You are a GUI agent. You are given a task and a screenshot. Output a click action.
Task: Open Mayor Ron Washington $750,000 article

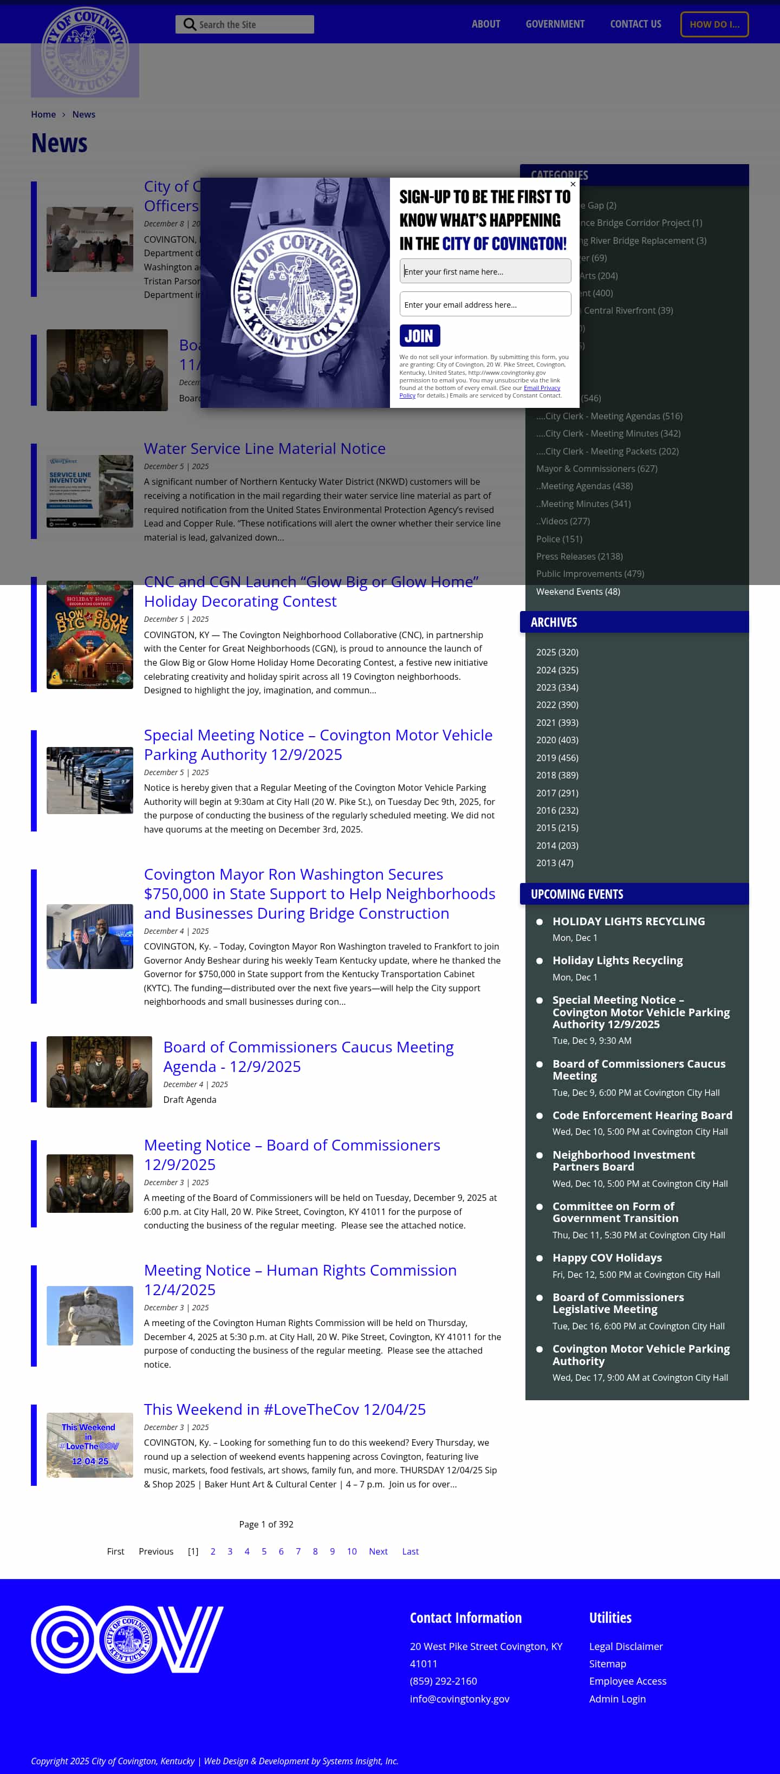point(320,893)
